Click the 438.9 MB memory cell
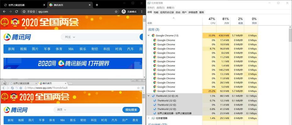Screen dimensions: 292x125 [x=223, y=35]
